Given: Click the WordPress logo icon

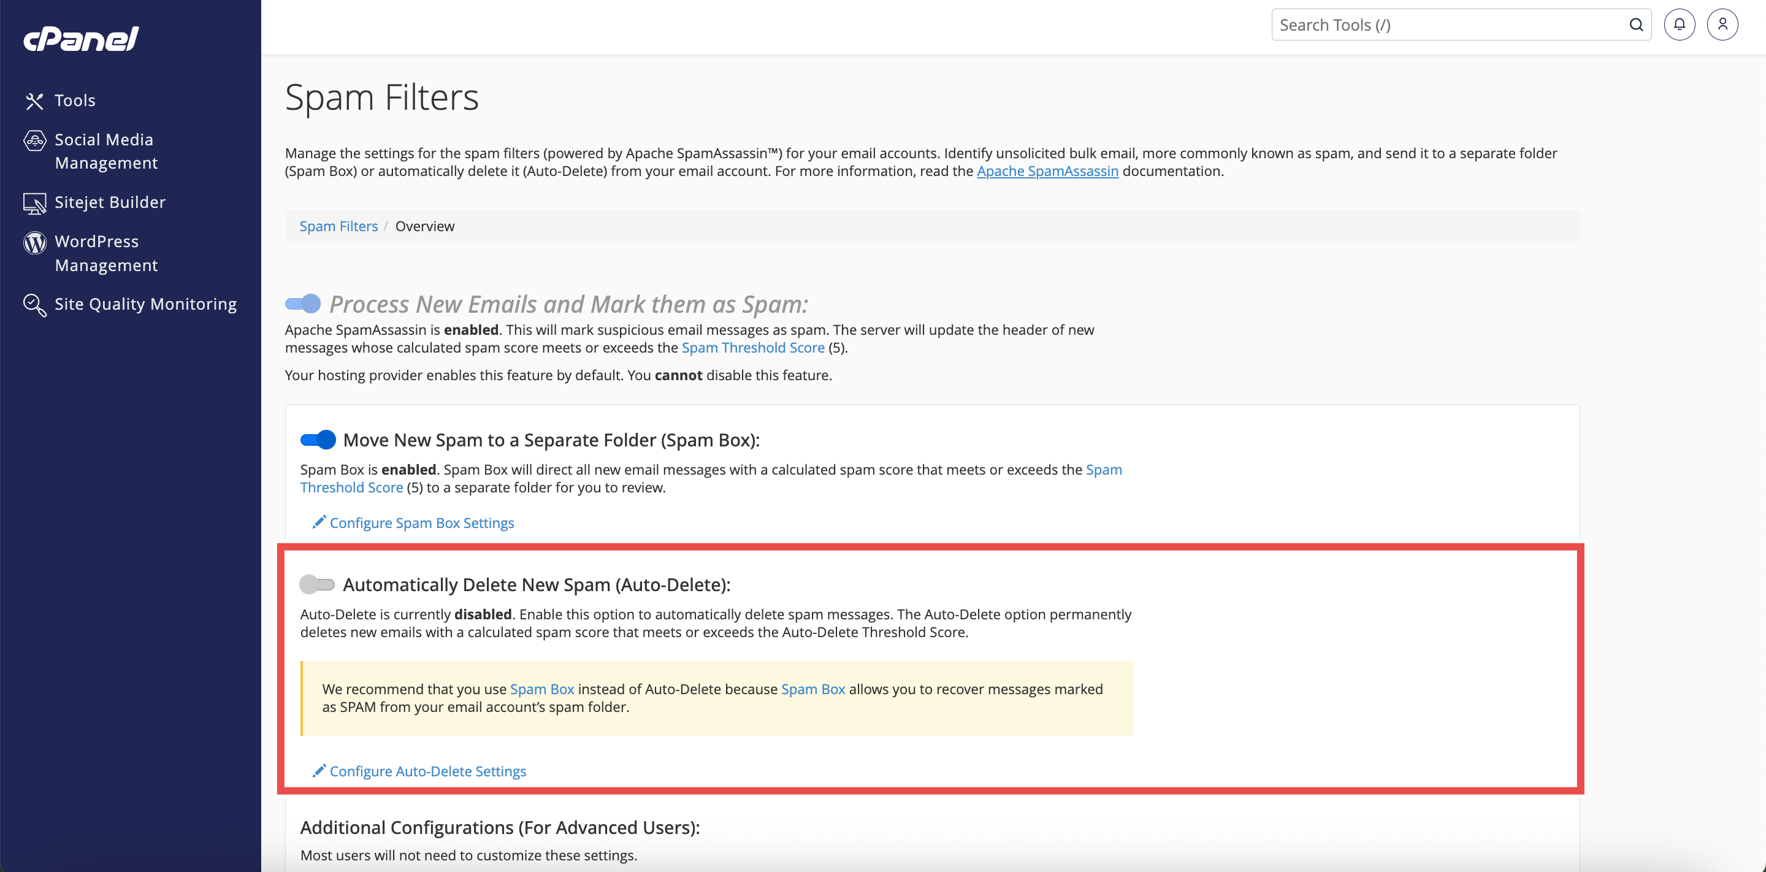Looking at the screenshot, I should [34, 242].
